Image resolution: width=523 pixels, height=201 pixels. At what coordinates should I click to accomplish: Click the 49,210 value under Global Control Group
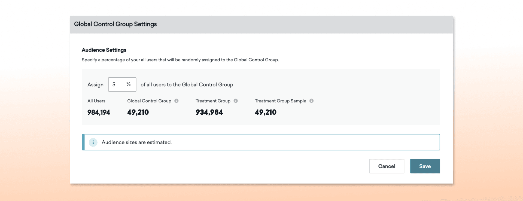click(x=138, y=112)
